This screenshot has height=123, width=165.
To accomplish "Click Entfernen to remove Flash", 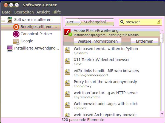I will coord(144,41).
